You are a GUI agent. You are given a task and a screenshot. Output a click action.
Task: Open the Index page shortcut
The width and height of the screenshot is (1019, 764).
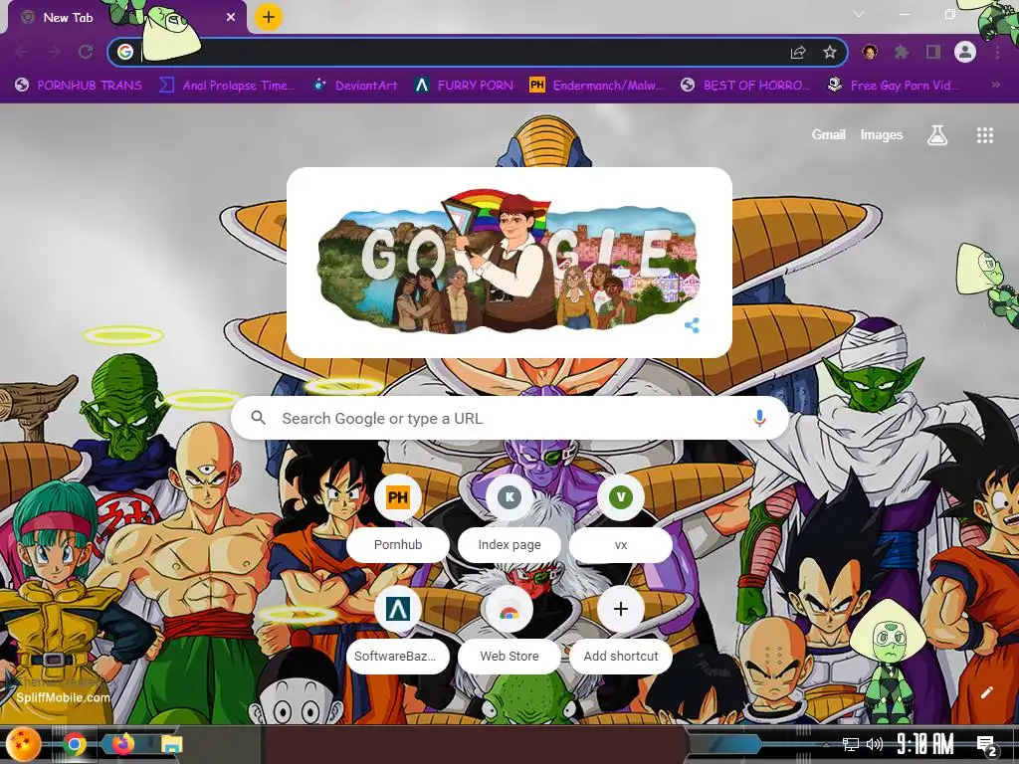pyautogui.click(x=509, y=517)
